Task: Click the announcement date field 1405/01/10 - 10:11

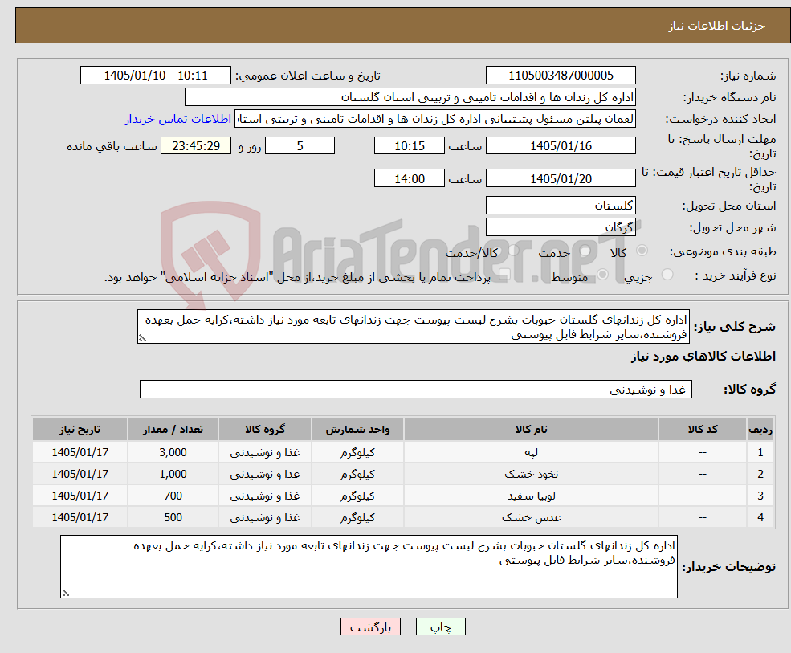Action: [x=155, y=76]
